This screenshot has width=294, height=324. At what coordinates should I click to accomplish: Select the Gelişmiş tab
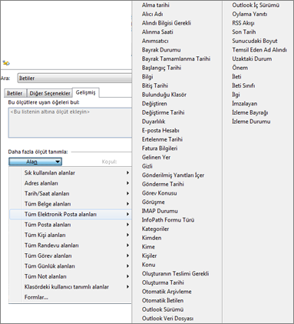[86, 92]
